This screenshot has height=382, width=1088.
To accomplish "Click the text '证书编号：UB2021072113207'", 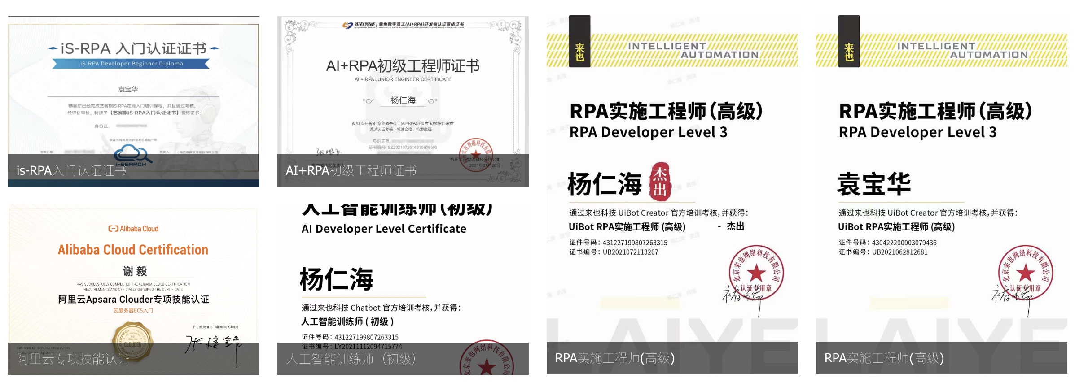I will 614,252.
